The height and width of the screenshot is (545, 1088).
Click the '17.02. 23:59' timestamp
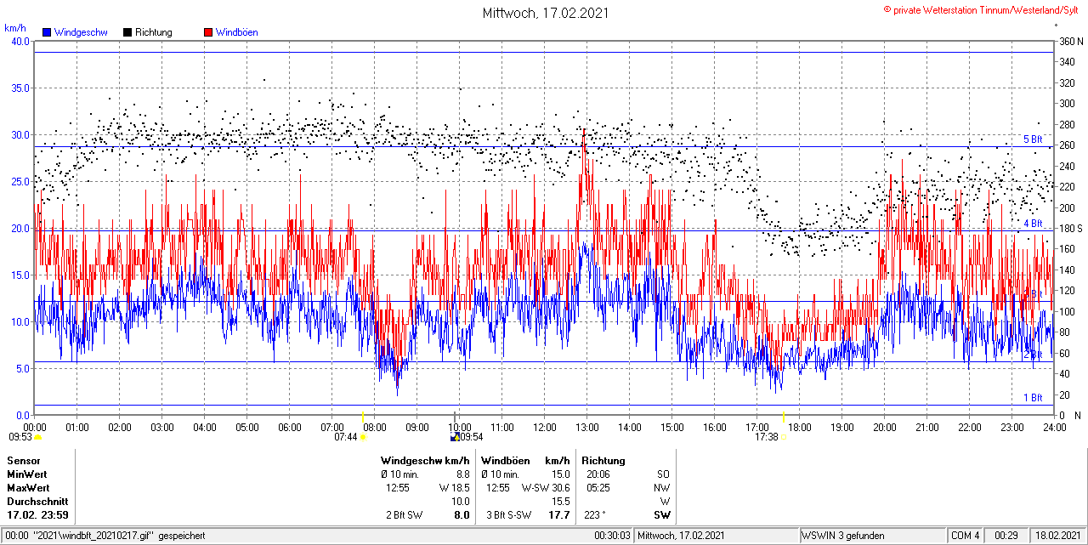click(x=37, y=515)
